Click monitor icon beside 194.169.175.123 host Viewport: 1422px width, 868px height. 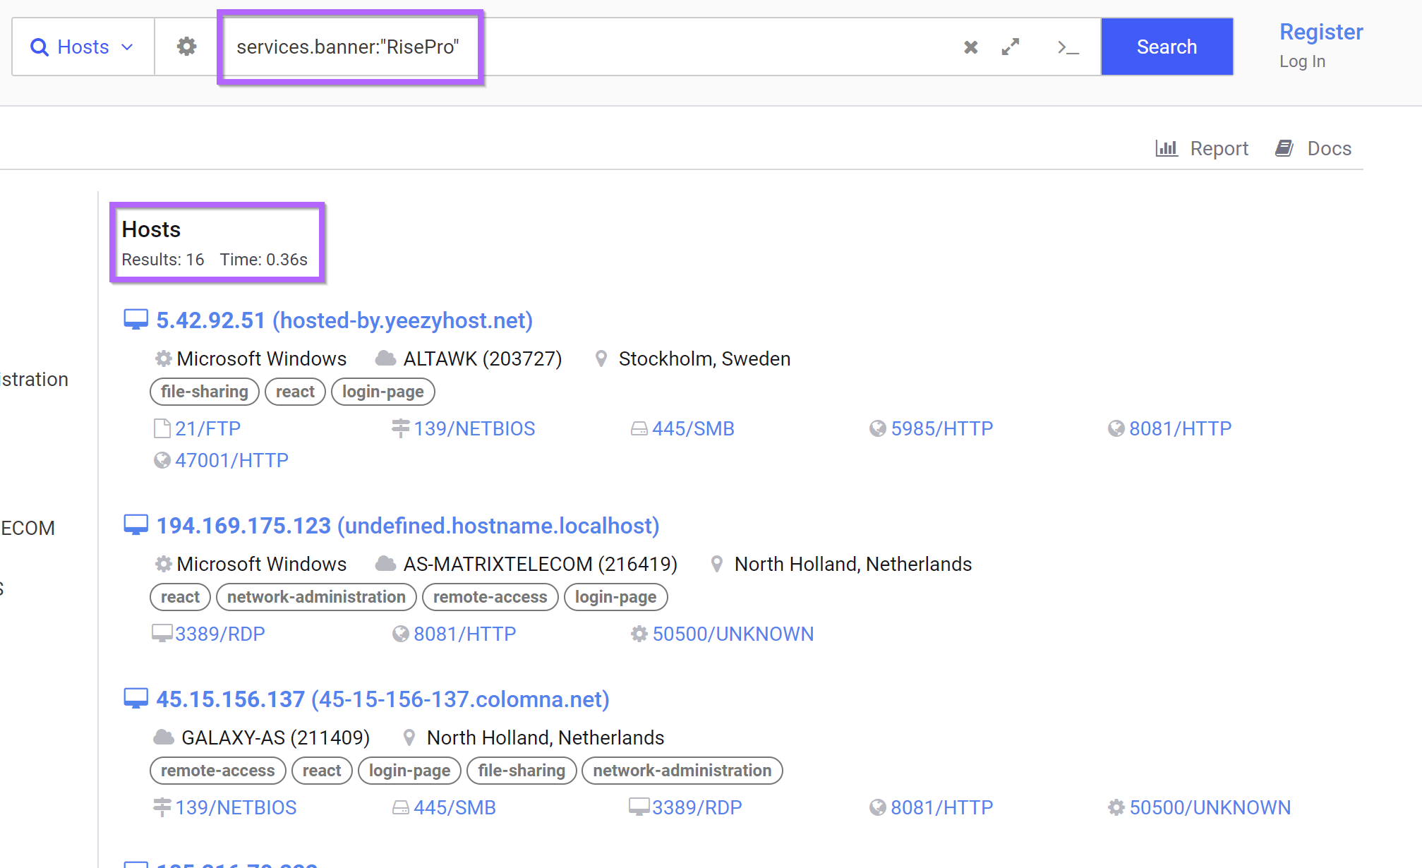pos(135,526)
